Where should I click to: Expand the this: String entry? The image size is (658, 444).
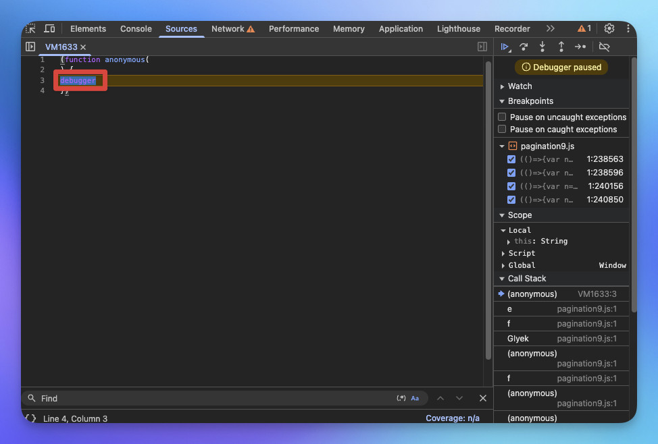click(509, 242)
